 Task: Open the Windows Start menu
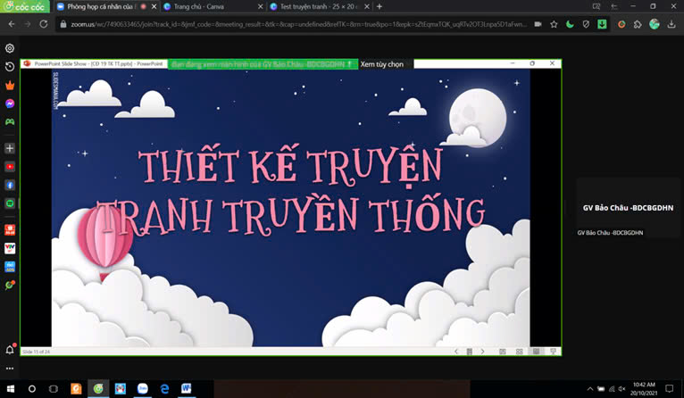pyautogui.click(x=11, y=388)
